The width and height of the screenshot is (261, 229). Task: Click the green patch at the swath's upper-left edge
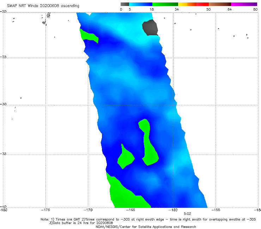click(x=89, y=36)
